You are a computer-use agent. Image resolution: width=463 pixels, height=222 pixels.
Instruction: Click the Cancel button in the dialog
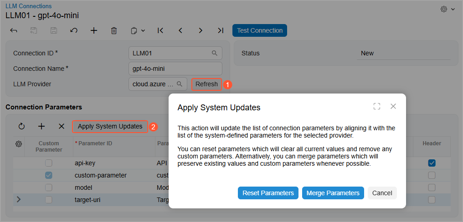pos(382,193)
